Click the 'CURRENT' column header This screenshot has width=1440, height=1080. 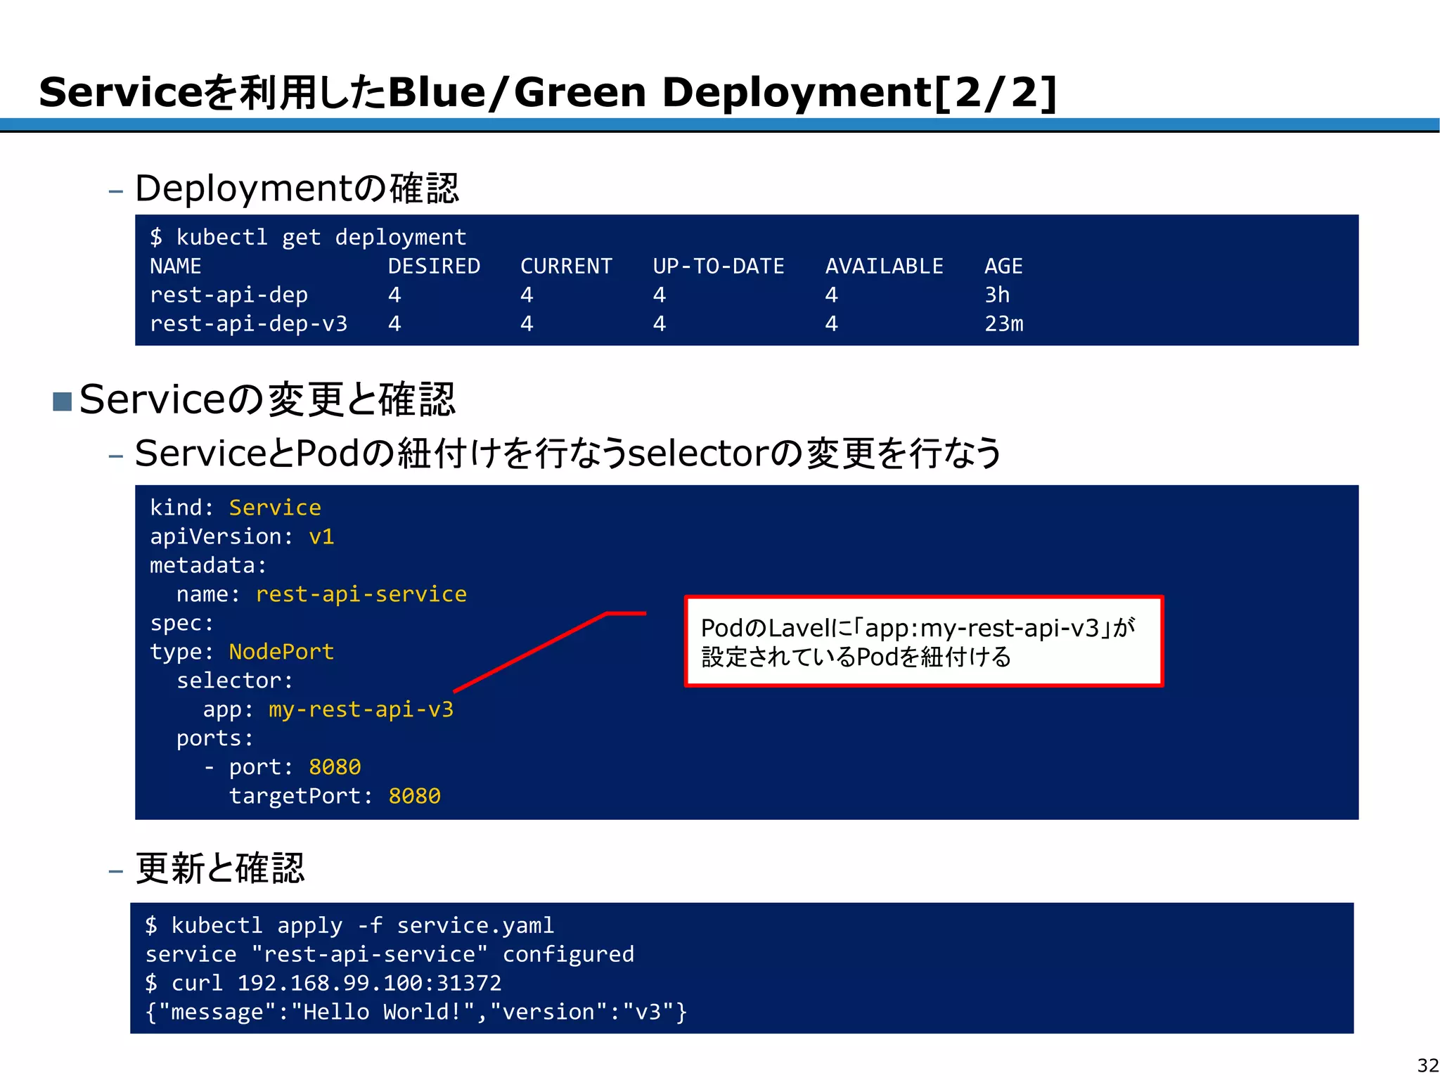click(x=566, y=266)
